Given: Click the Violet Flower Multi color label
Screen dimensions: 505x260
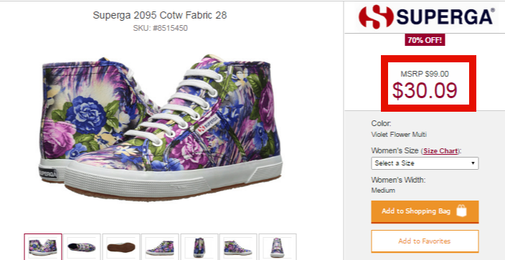Looking at the screenshot, I should [399, 135].
